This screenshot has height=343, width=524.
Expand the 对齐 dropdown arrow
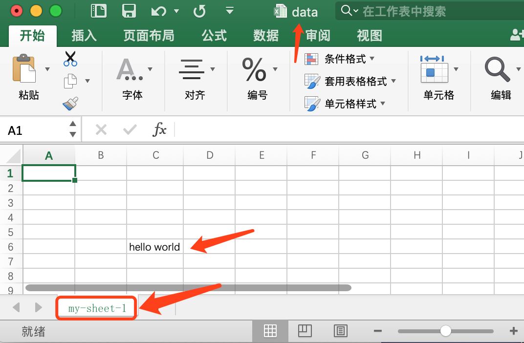tap(213, 69)
